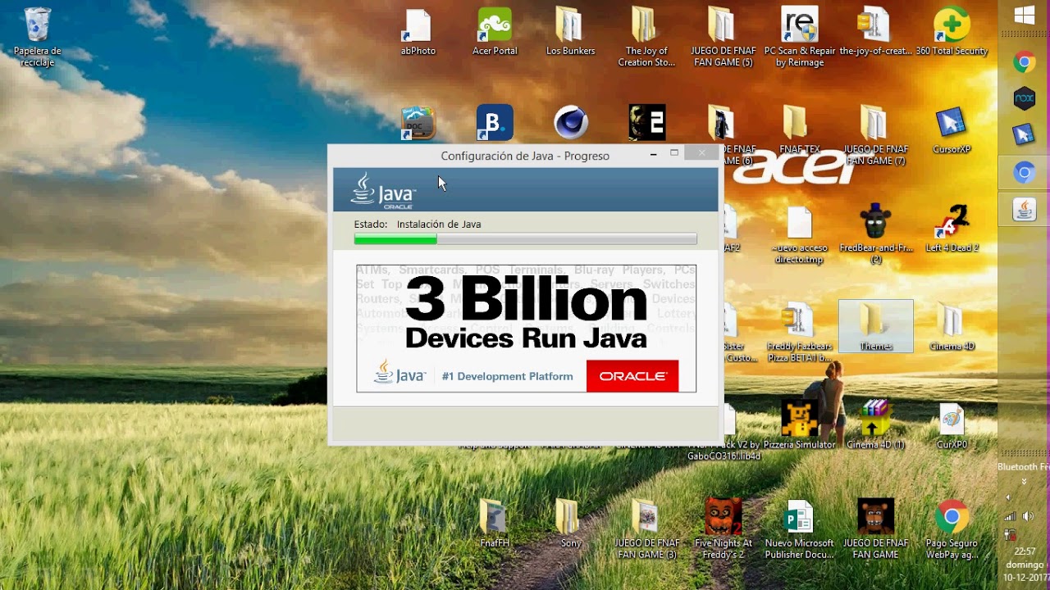Click the 3 Billion Devices Run Java banner
The image size is (1050, 590).
tap(526, 328)
